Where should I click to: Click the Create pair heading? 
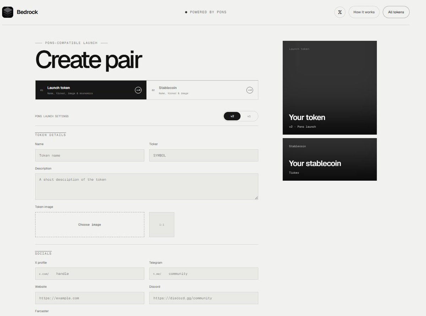89,59
